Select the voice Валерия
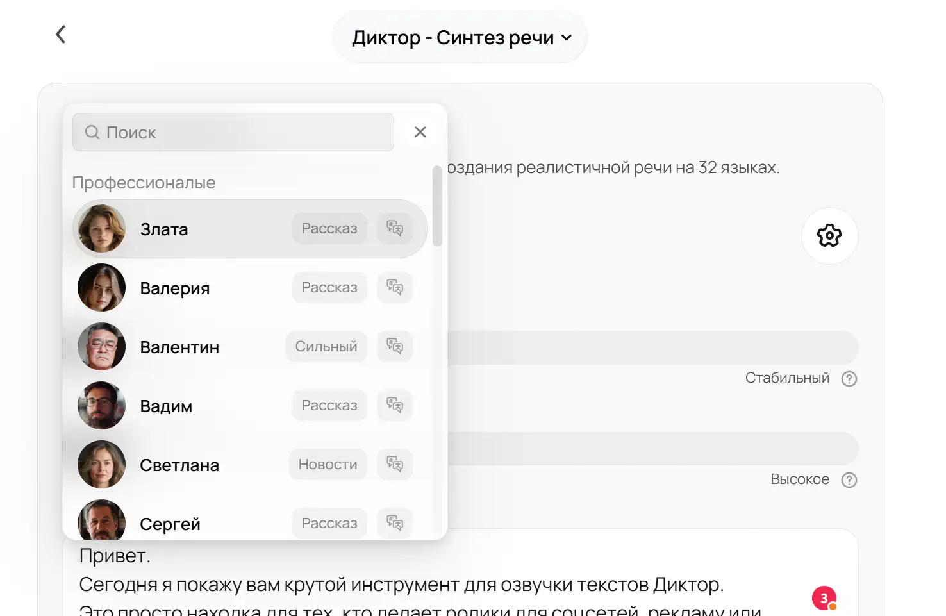The image size is (946, 616). [250, 288]
